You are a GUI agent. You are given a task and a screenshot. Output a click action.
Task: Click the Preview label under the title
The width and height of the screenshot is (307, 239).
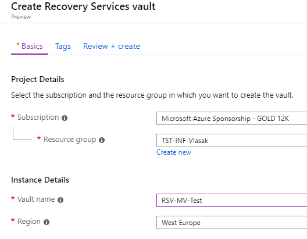(x=21, y=17)
